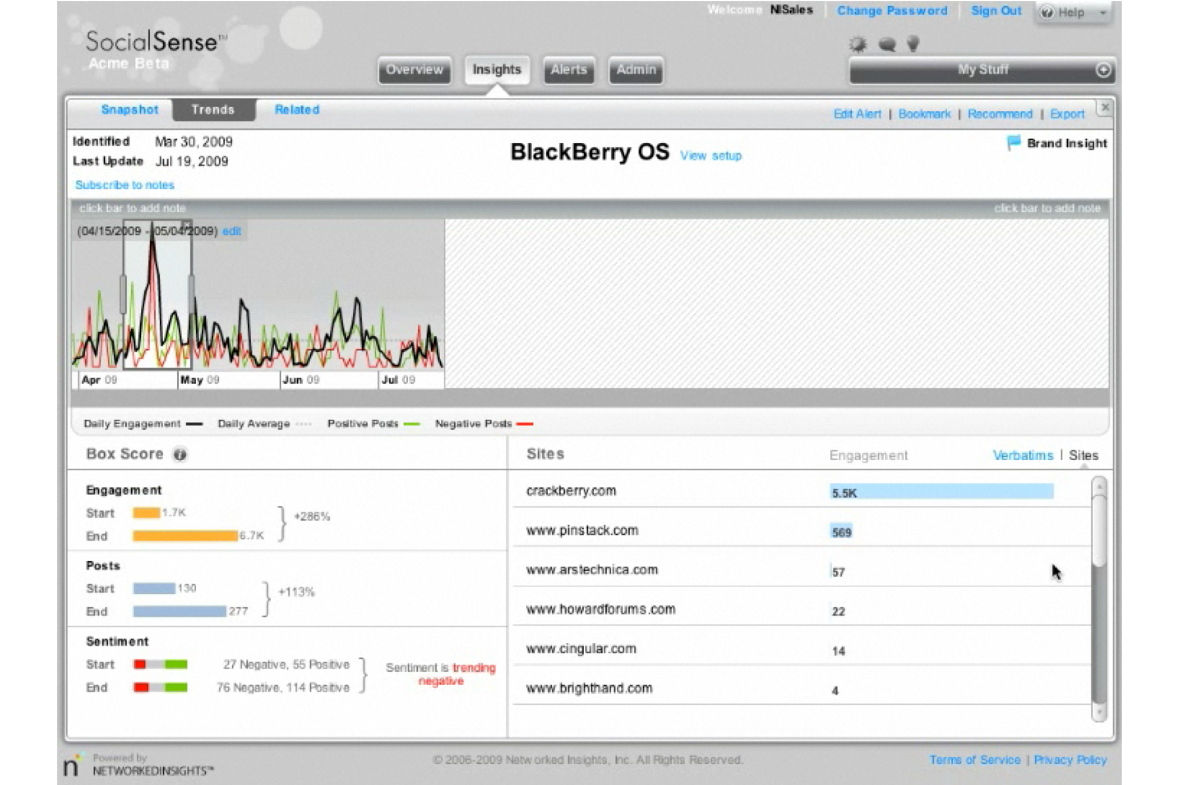This screenshot has width=1177, height=785.
Task: Click the Networked Insights logo
Action: coord(138,765)
